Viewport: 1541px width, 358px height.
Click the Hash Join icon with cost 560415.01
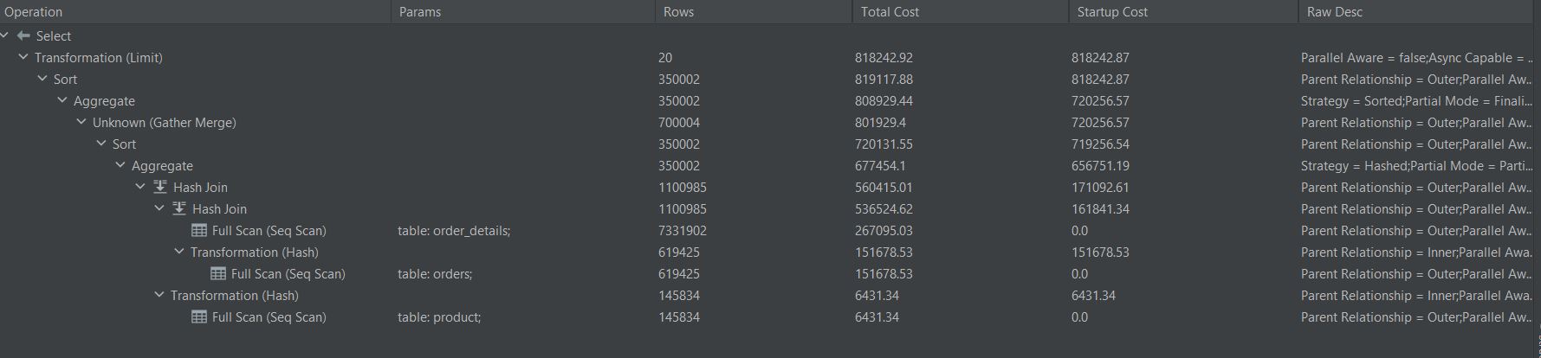click(x=160, y=188)
